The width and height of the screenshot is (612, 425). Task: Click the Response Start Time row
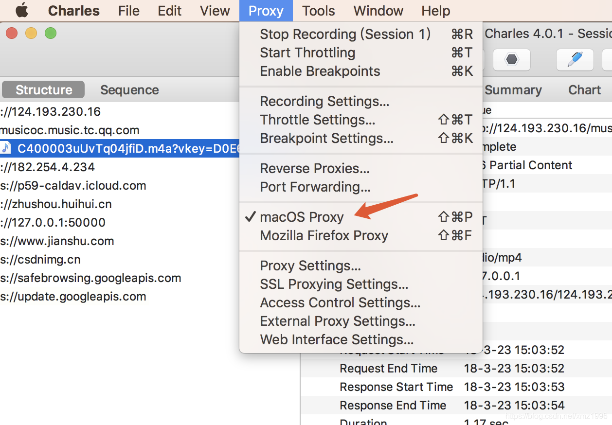coord(456,387)
